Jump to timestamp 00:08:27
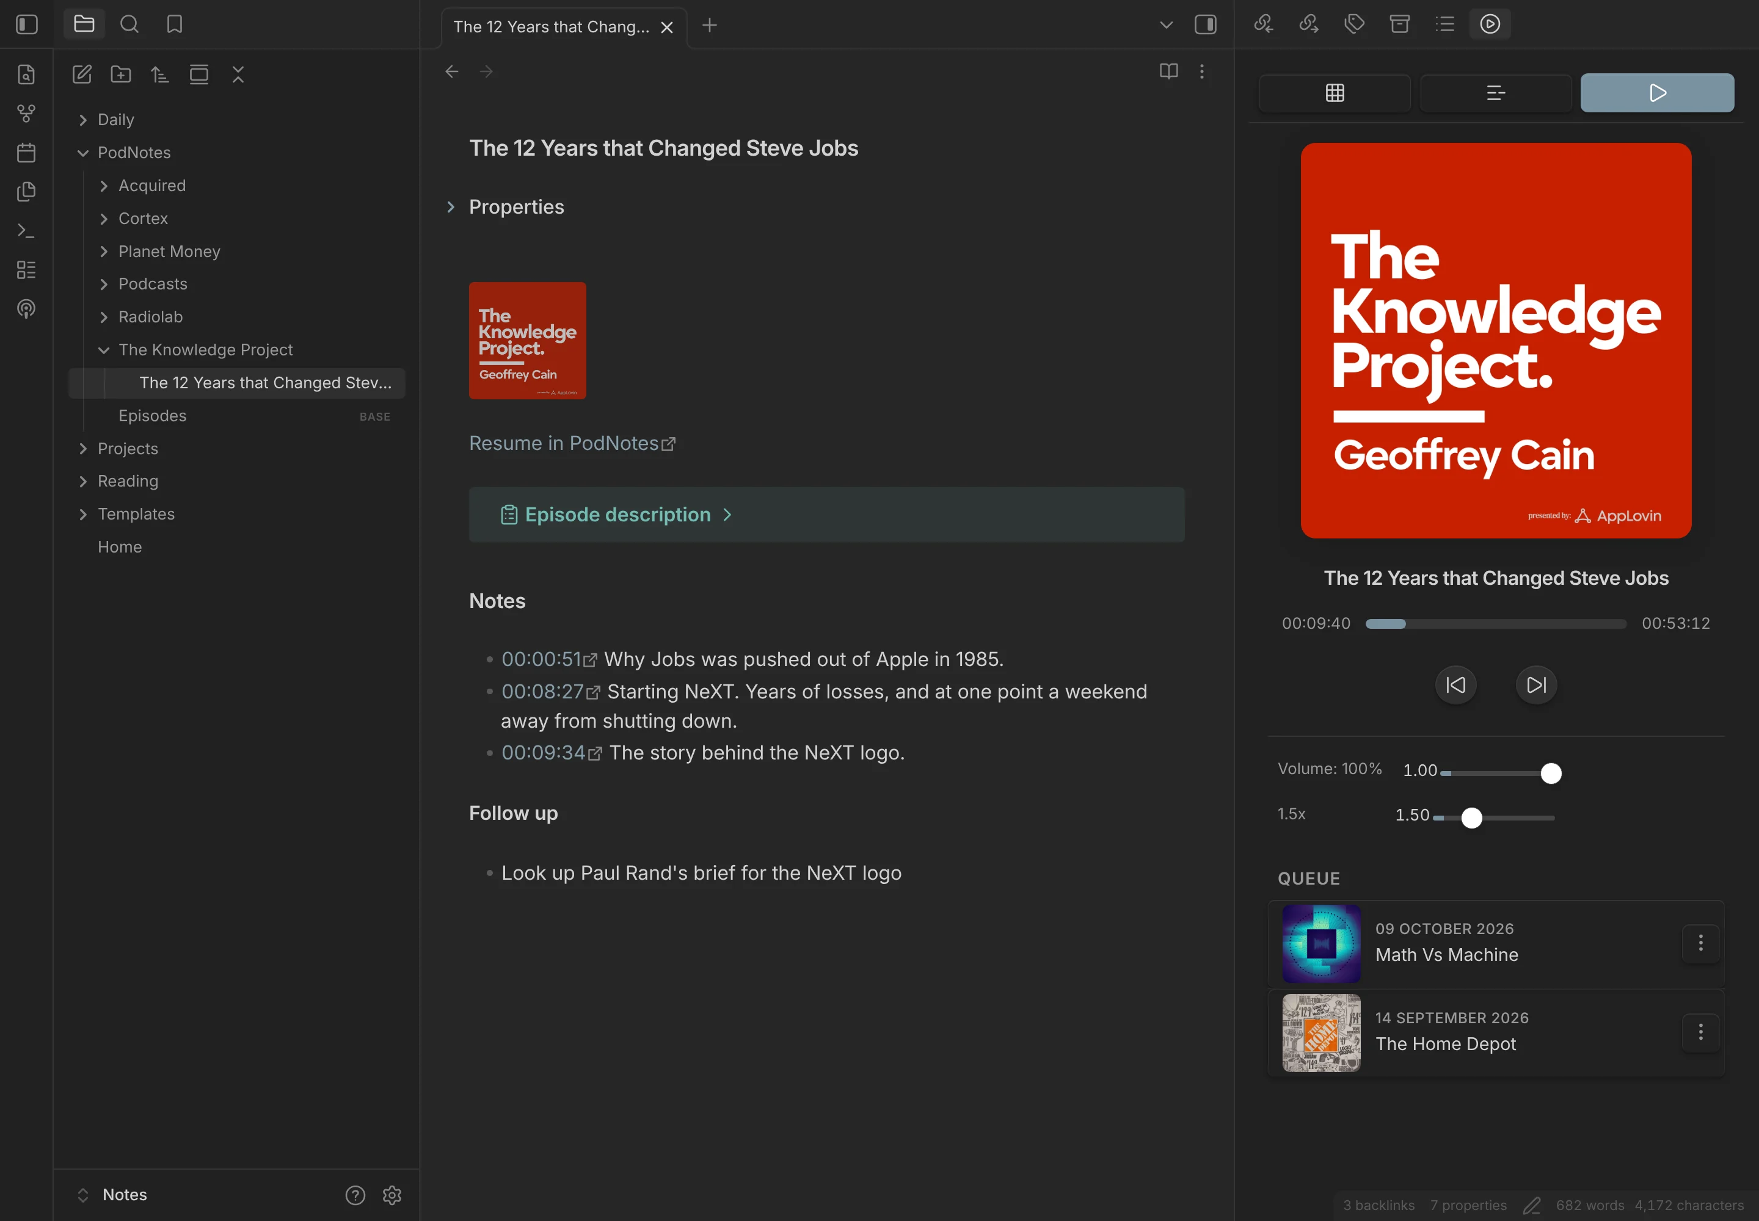Image resolution: width=1759 pixels, height=1221 pixels. point(550,692)
